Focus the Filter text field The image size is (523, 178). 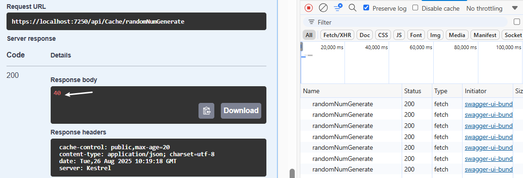pos(405,22)
